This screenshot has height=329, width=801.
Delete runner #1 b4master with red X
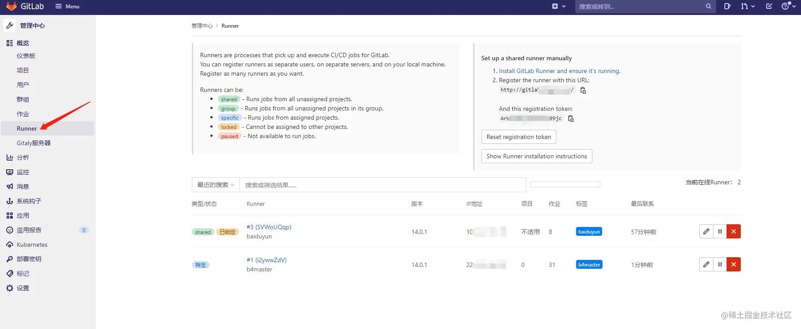[x=734, y=264]
